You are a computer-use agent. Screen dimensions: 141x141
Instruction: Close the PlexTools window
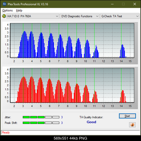click(135, 4)
